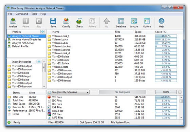Start analysis with the Analyze toolbar button

[13, 23]
